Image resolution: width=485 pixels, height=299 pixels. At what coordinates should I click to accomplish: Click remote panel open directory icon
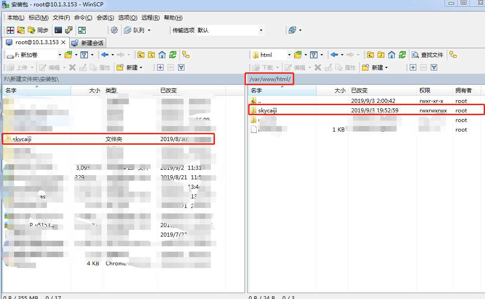click(298, 55)
